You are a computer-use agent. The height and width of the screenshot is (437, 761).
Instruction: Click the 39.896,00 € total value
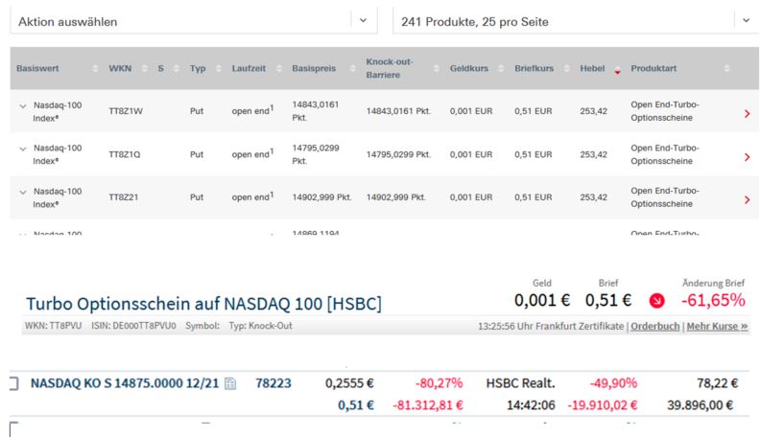[700, 405]
